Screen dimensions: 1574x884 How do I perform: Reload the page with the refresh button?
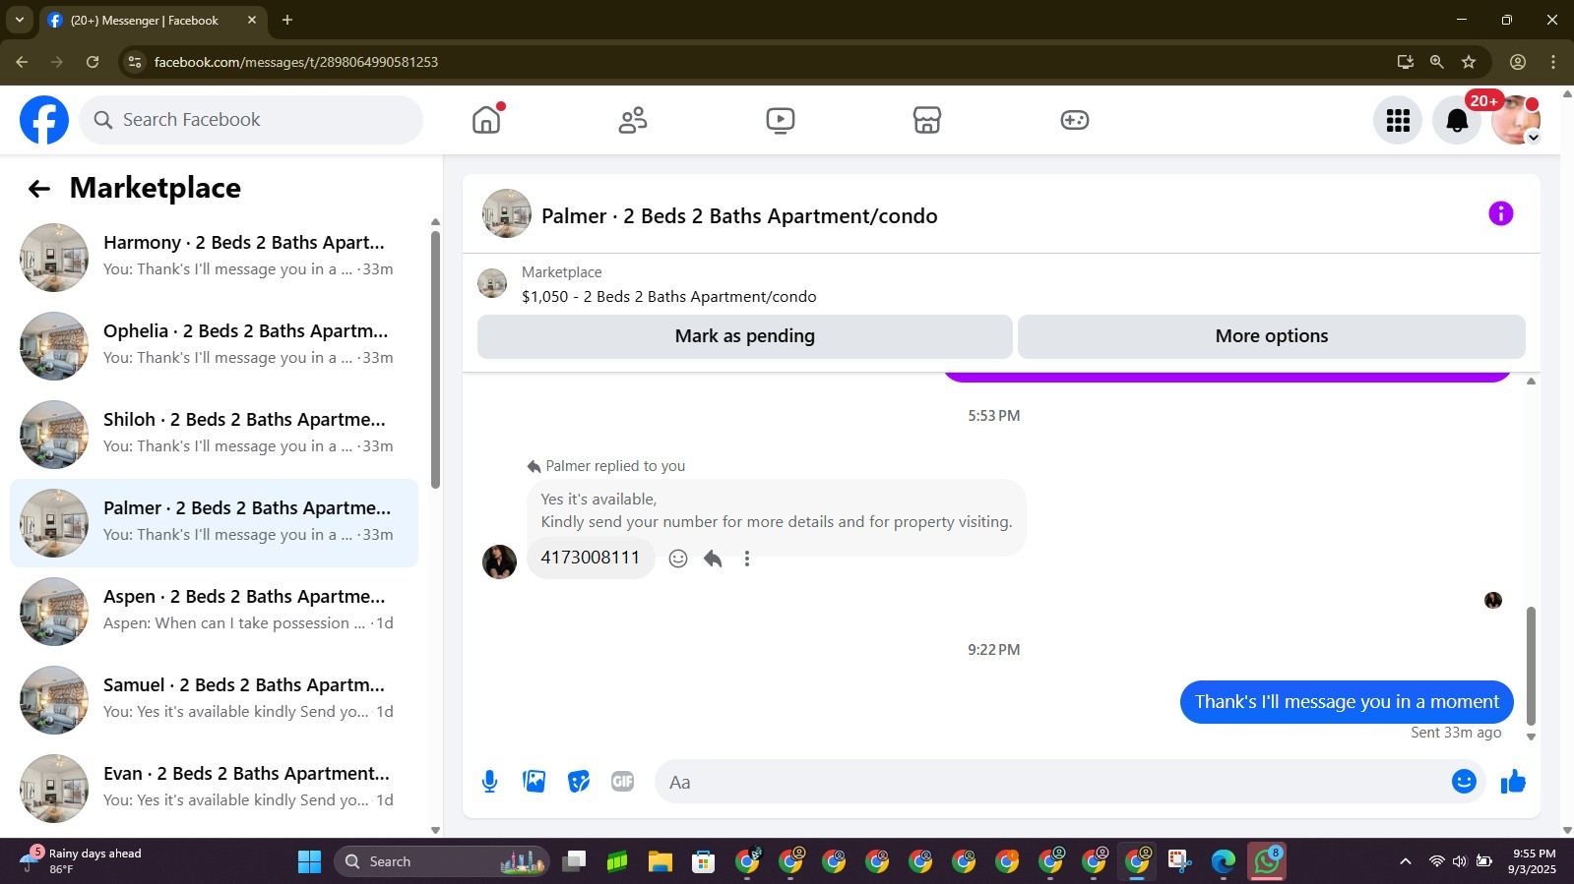[93, 62]
